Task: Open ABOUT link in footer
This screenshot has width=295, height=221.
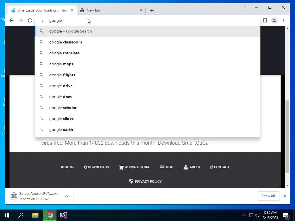Action: [192, 167]
